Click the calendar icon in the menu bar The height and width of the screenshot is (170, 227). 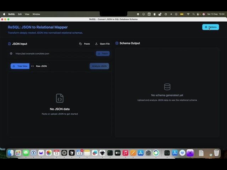149,14
